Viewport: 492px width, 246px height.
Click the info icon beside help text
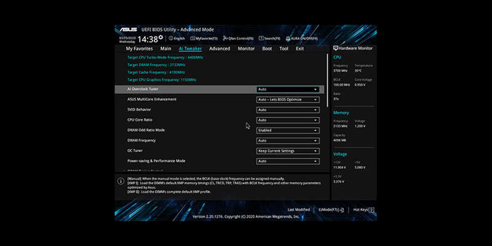click(121, 181)
